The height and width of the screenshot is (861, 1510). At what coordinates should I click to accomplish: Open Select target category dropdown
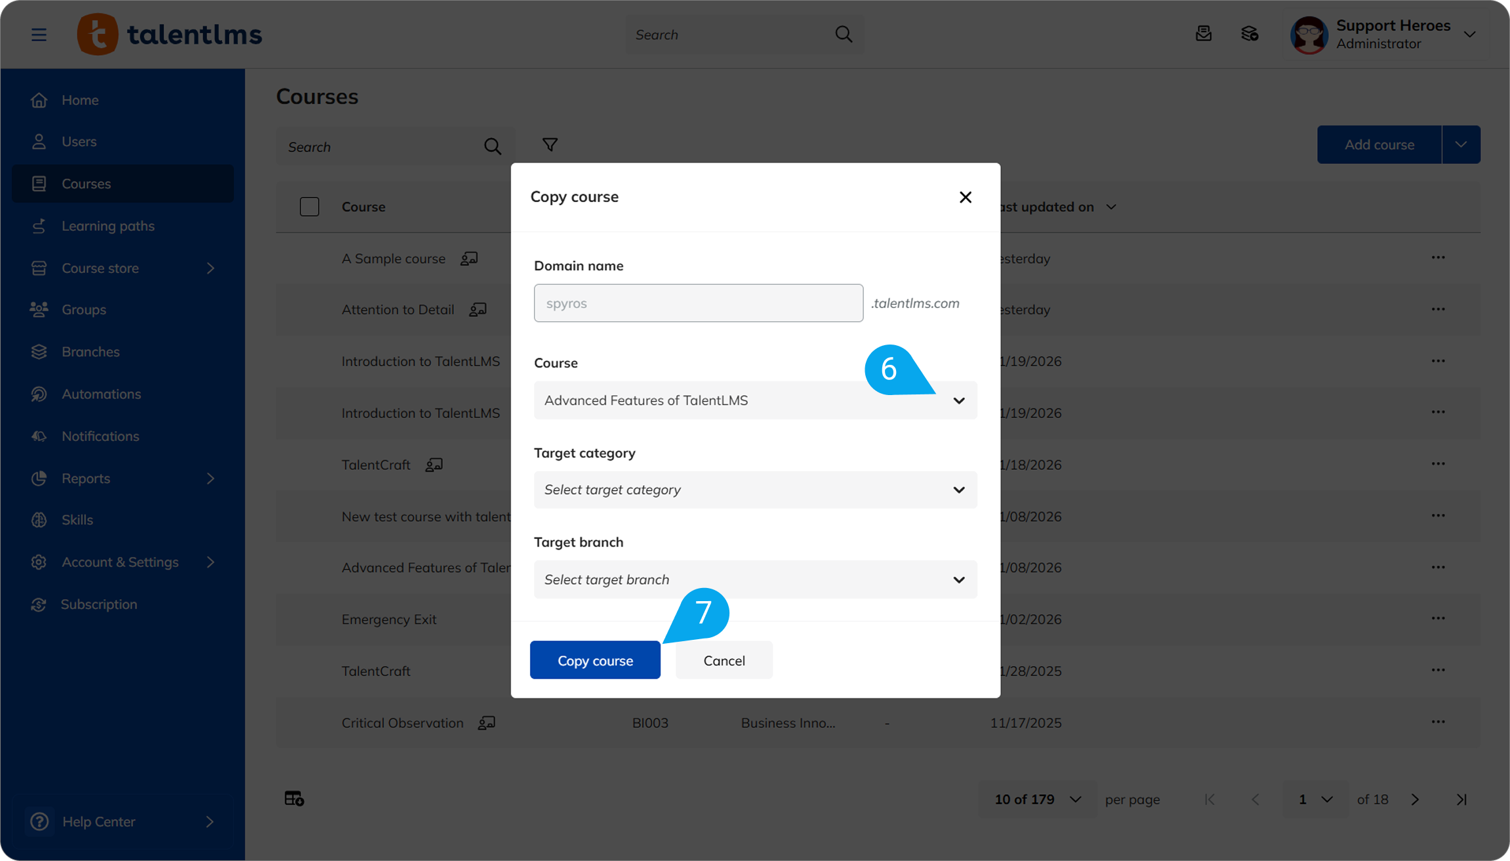pos(755,490)
